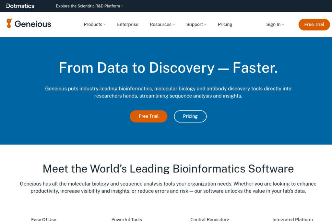The image size is (332, 221).
Task: Expand the Sign In menu
Action: [x=275, y=24]
